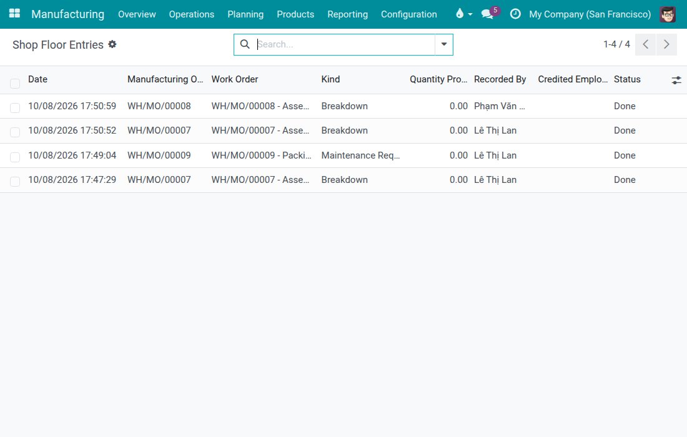Open entry dated 10/08/2026 17:49:04
Viewport: 687px width, 437px height.
(x=72, y=155)
